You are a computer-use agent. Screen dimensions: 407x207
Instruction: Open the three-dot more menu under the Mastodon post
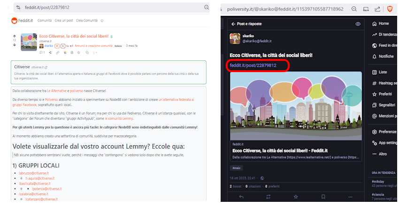pos(350,197)
